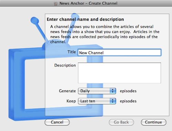The image size is (172, 131).
Task: Click the heading 'Enter channel name and description'
Action: [x=85, y=19]
